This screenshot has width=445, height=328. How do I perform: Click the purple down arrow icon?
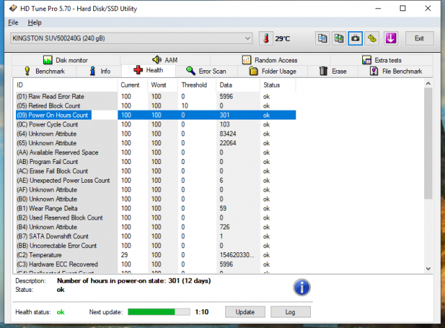click(390, 38)
